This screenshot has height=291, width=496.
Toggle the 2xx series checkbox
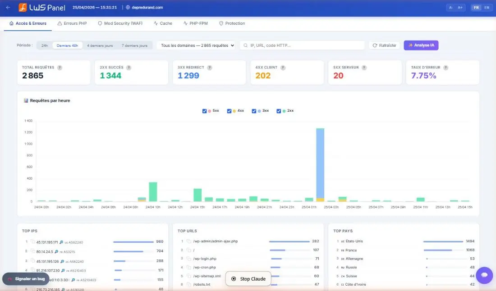click(278, 111)
